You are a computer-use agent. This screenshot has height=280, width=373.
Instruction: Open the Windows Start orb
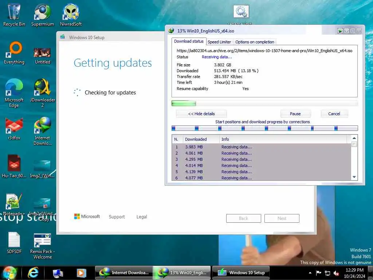coord(9,273)
